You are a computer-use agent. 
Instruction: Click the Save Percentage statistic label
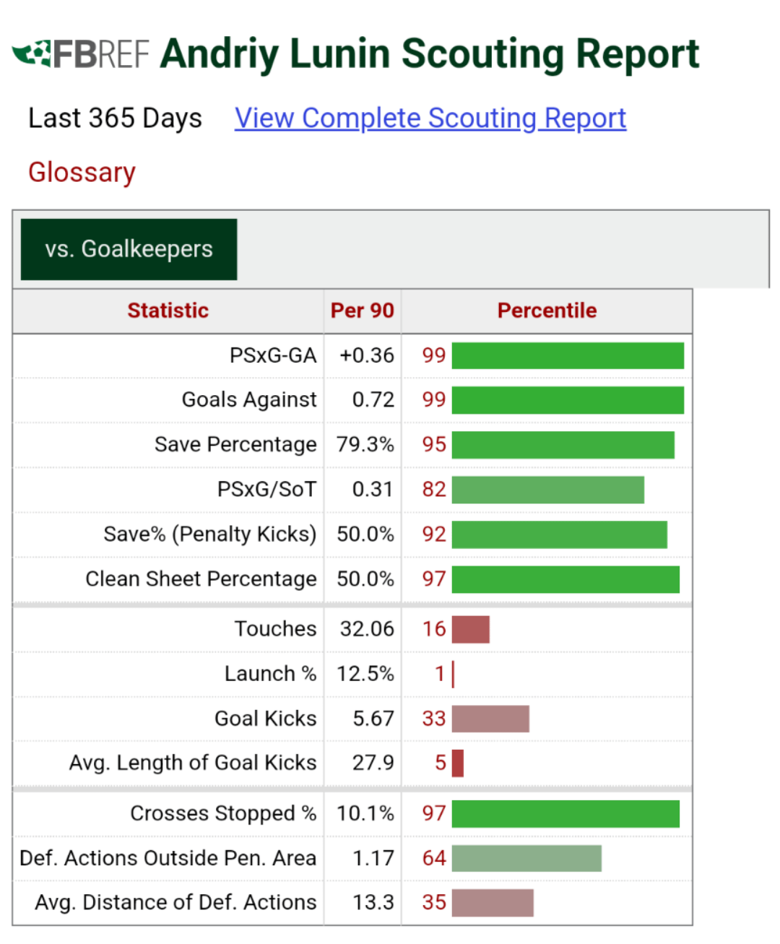click(235, 445)
